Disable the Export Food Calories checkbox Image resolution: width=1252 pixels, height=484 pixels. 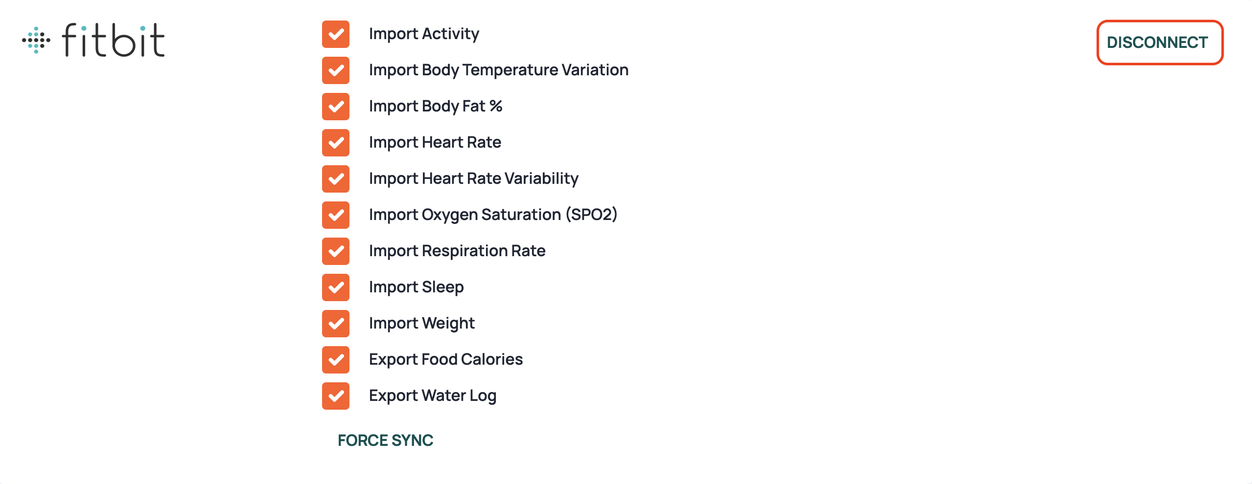336,360
